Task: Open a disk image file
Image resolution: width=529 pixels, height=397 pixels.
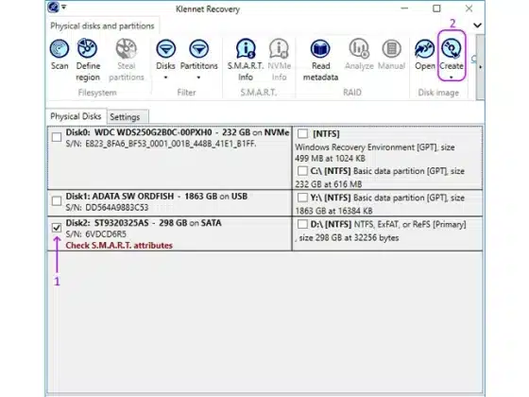Action: pyautogui.click(x=425, y=48)
